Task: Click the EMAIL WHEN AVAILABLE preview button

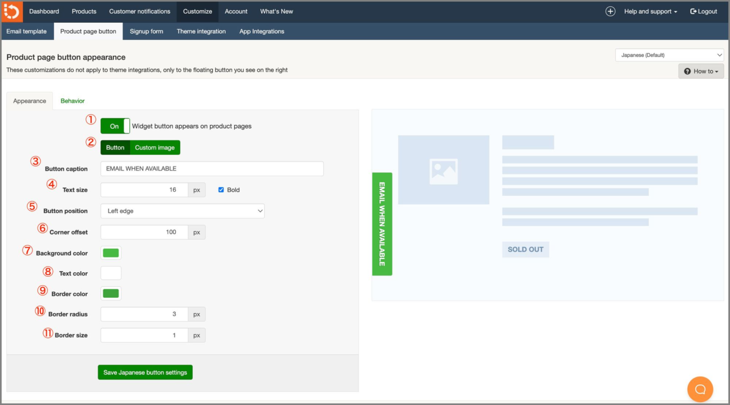Action: point(382,224)
